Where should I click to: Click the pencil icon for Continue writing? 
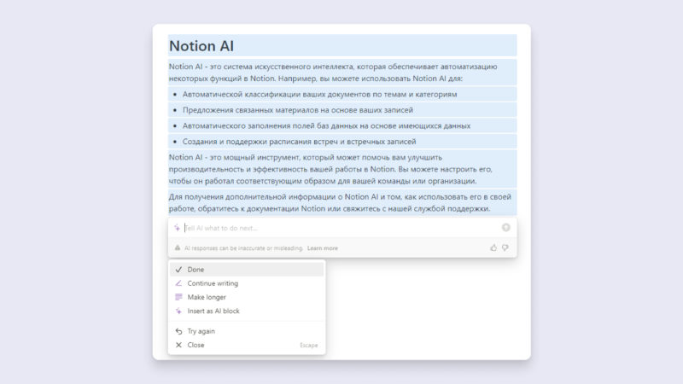tap(178, 283)
